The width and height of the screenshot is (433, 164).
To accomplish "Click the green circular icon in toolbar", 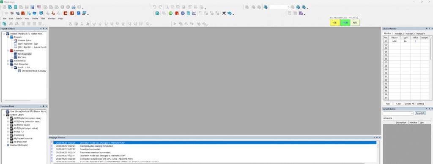I will tap(171, 13).
